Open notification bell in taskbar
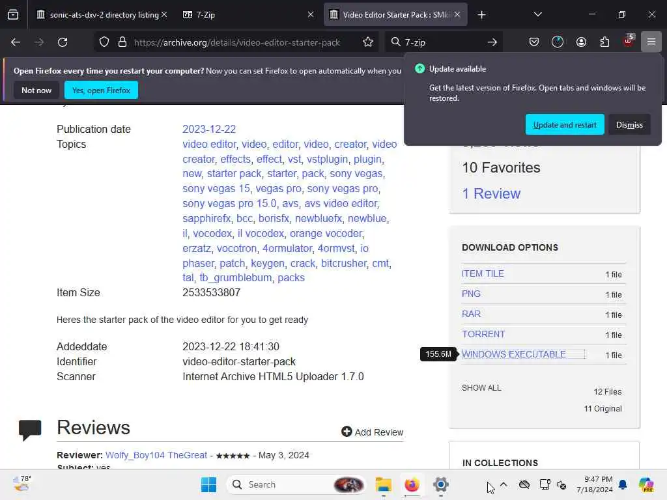The width and height of the screenshot is (667, 500). click(623, 484)
